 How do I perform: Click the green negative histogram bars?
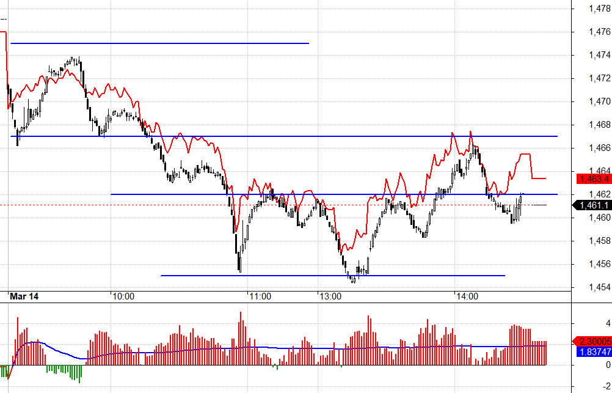pos(64,372)
